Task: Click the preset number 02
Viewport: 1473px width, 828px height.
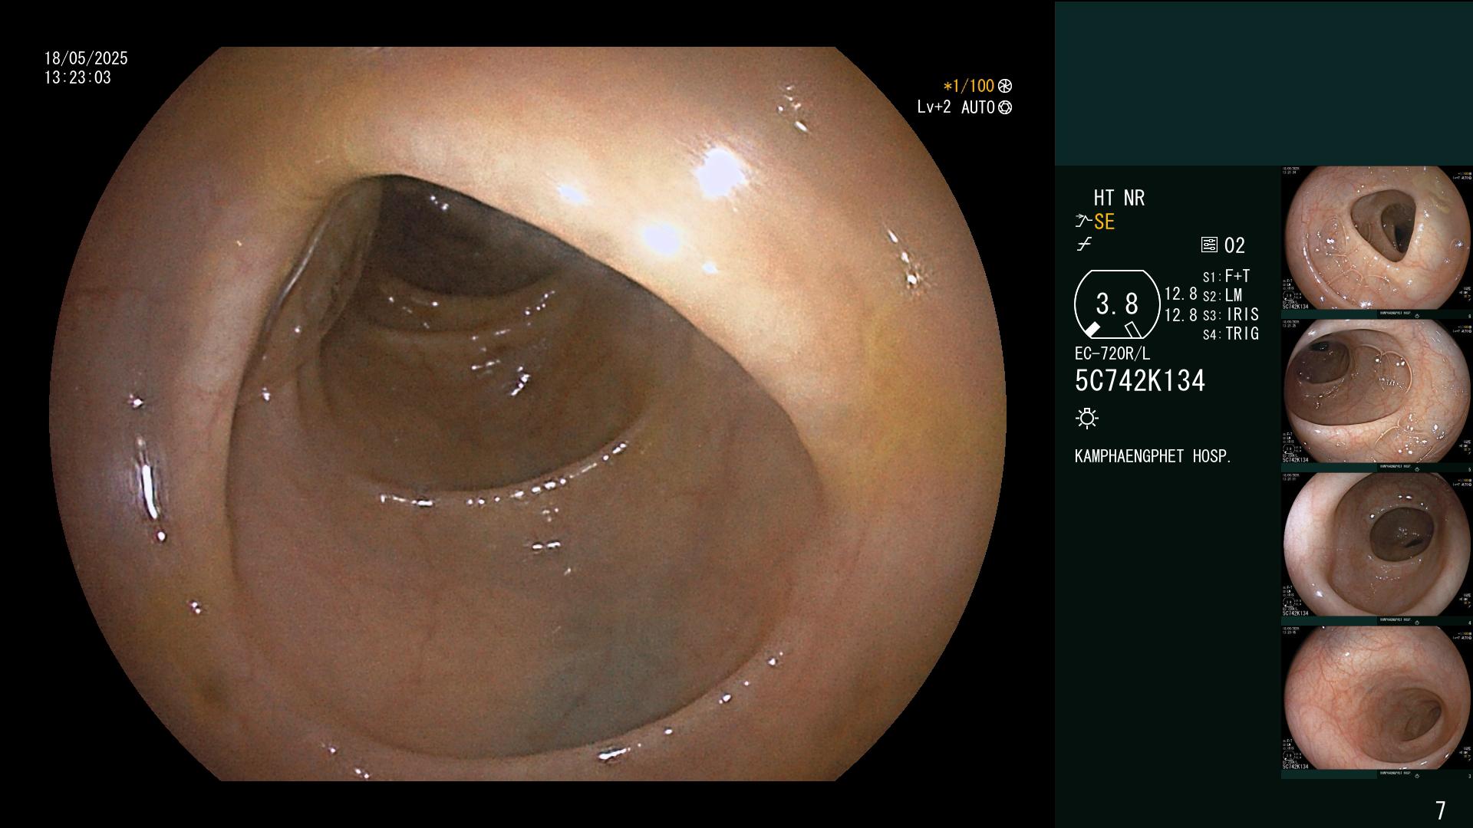Action: 1234,245
